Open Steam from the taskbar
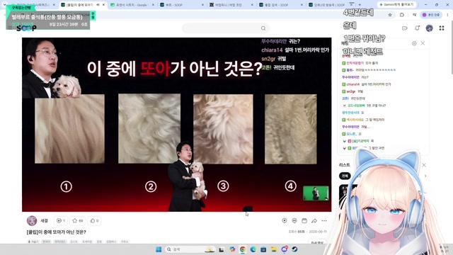This screenshot has width=453, height=255. [294, 249]
